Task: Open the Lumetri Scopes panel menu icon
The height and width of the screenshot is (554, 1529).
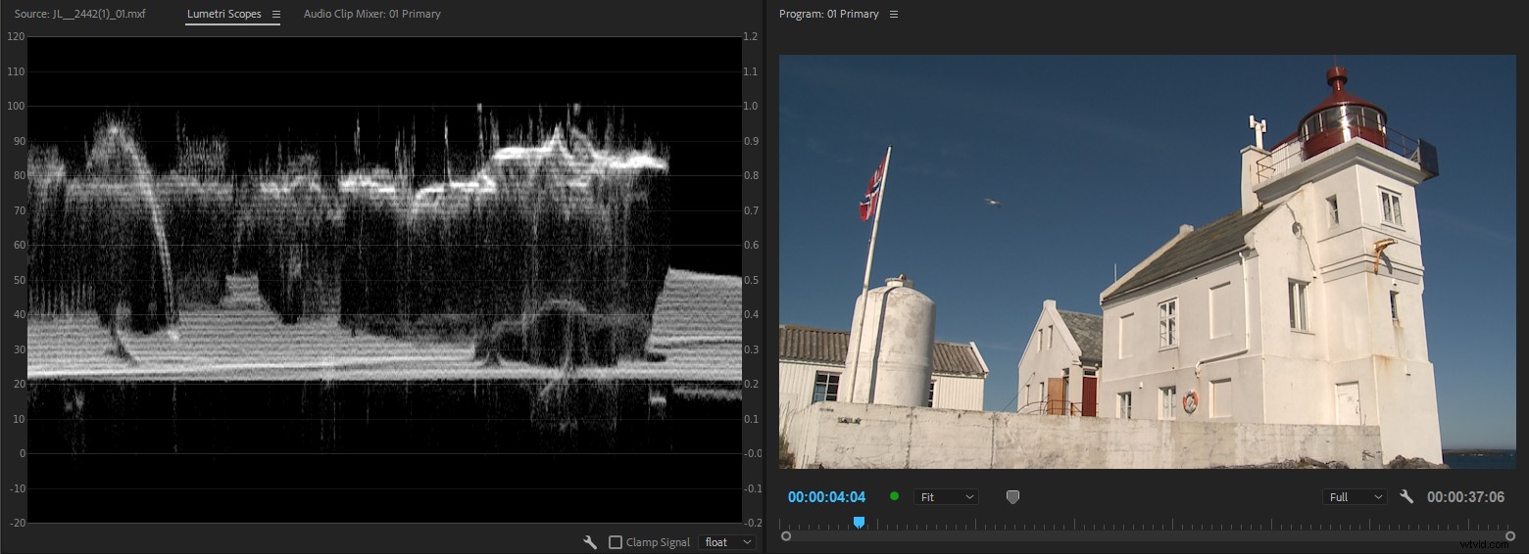Action: coord(275,15)
